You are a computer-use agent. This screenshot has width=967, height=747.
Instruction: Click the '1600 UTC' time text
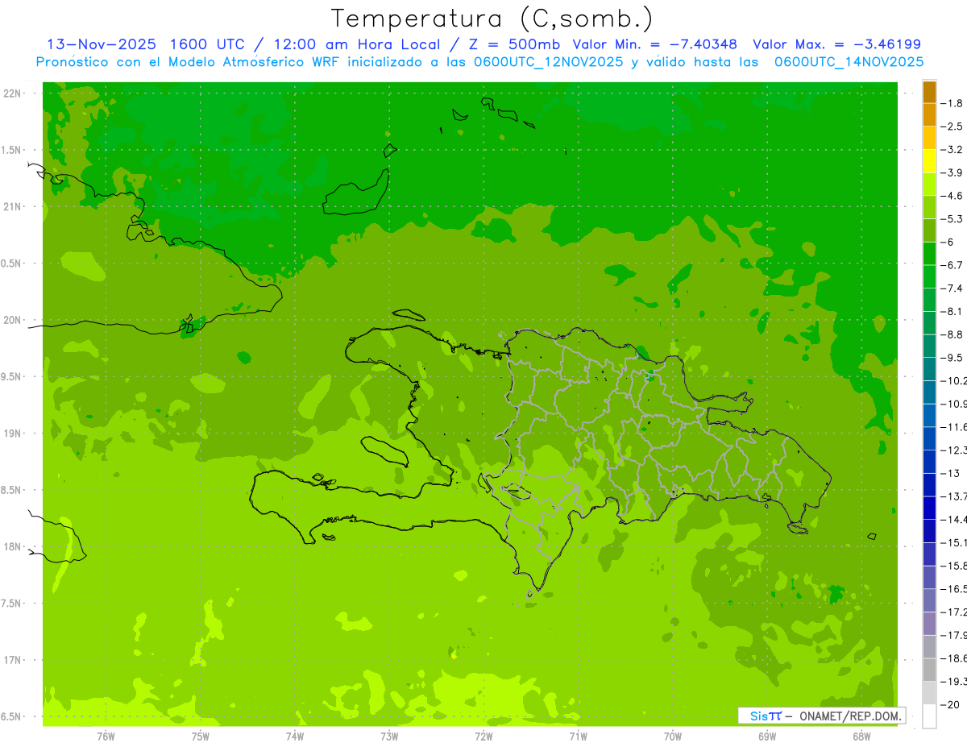206,44
